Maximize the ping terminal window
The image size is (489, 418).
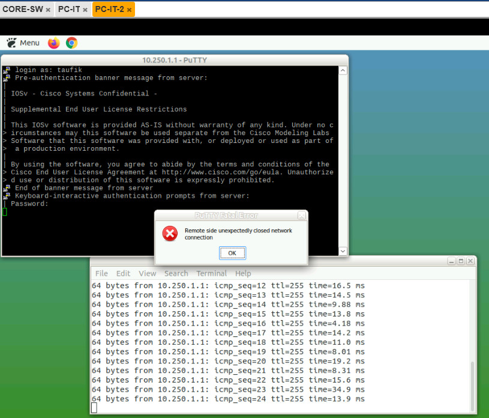461,261
